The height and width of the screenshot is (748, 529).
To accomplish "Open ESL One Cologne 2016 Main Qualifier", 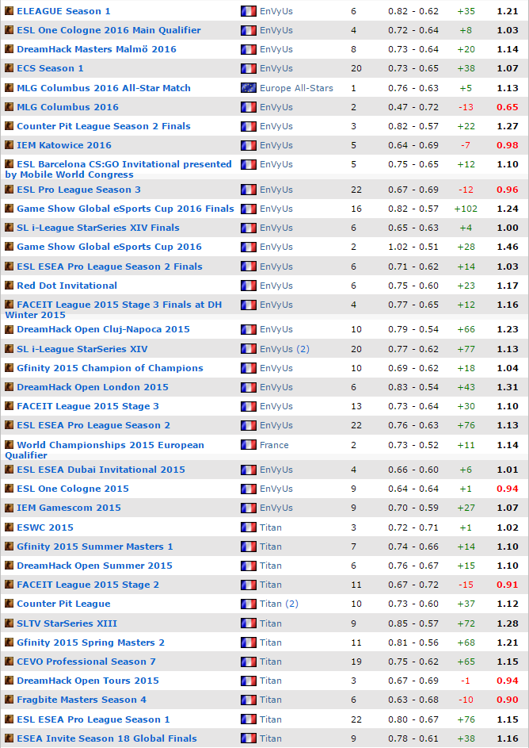I will pyautogui.click(x=108, y=30).
